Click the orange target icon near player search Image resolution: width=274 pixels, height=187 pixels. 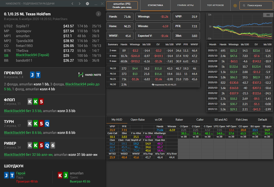click(x=235, y=6)
